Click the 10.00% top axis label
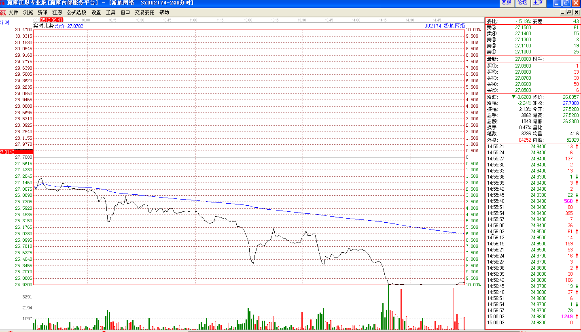The height and width of the screenshot is (332, 581). 473,30
